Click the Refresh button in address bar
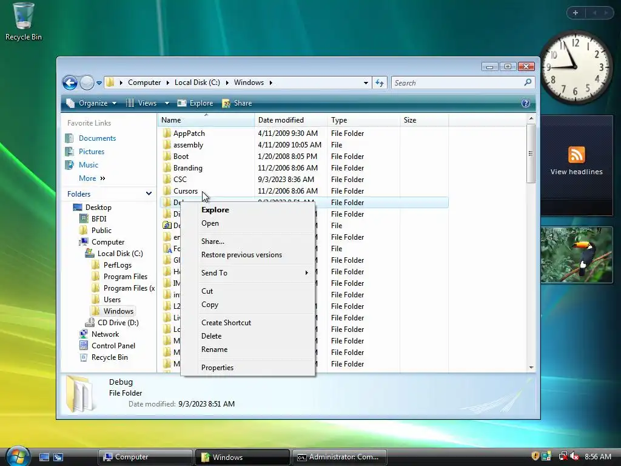The width and height of the screenshot is (621, 466). tap(380, 83)
